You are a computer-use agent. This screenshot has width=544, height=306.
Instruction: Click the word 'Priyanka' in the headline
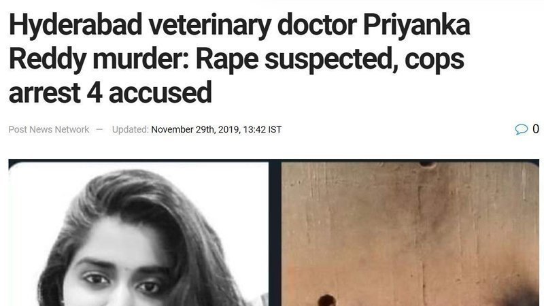[417, 26]
